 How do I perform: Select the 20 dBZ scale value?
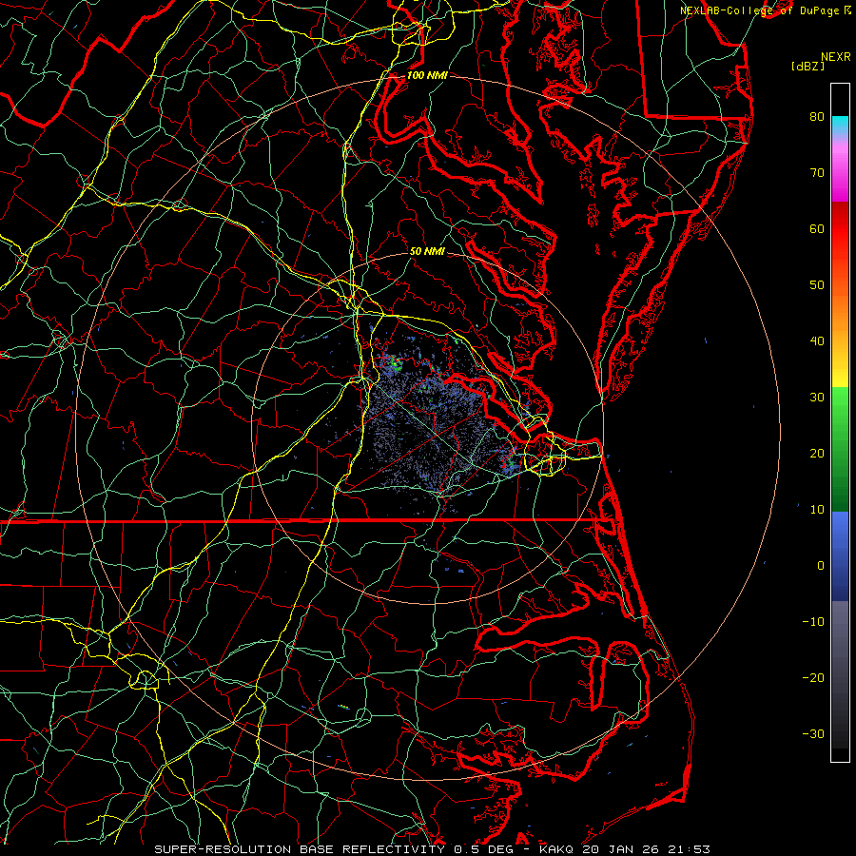[x=816, y=453]
